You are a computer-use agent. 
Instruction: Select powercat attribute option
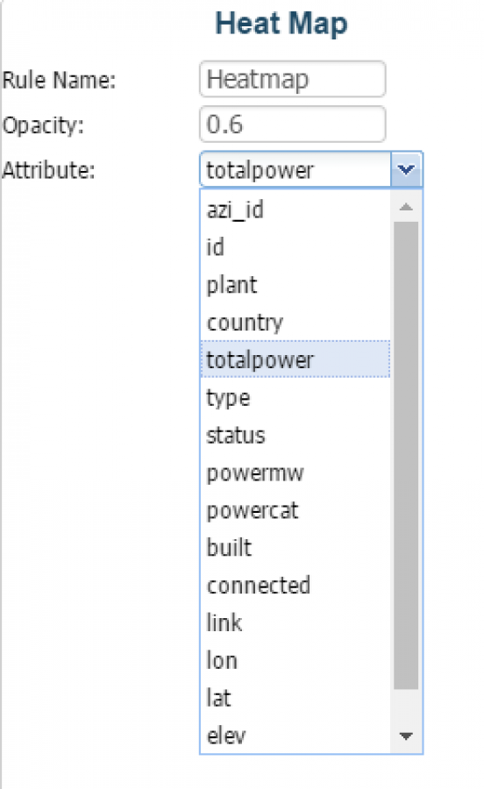click(295, 510)
